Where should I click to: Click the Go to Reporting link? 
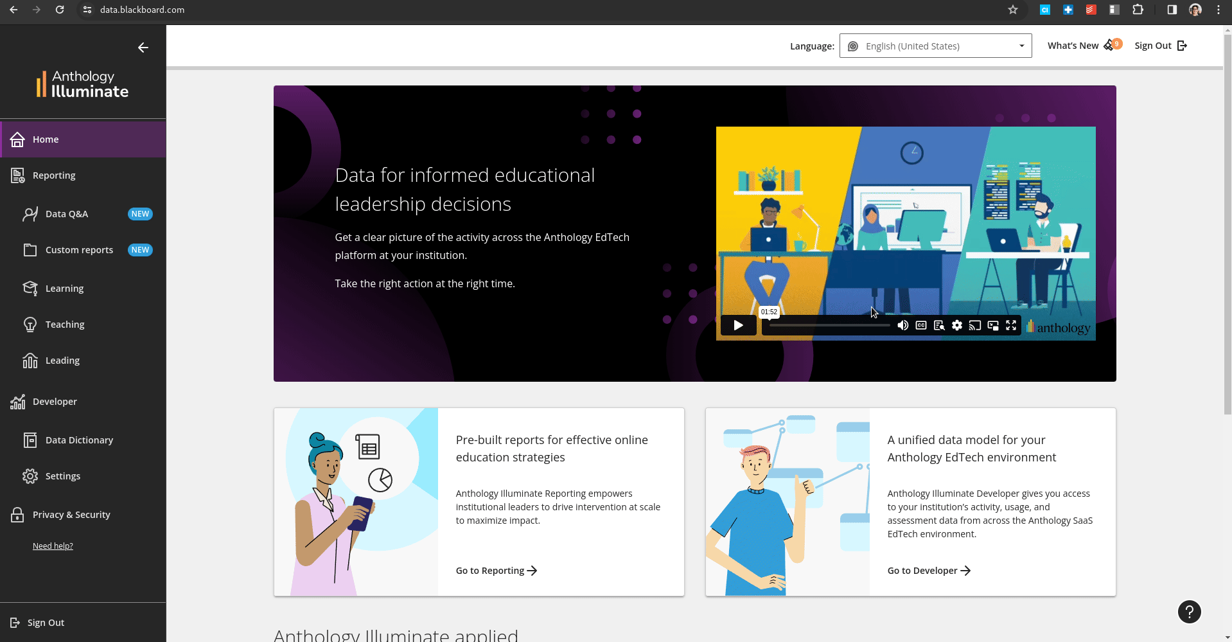pyautogui.click(x=497, y=571)
